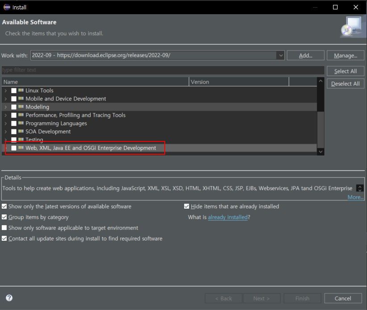Click the Web, XML, Java EE category icon
The width and height of the screenshot is (367, 310).
(x=21, y=148)
